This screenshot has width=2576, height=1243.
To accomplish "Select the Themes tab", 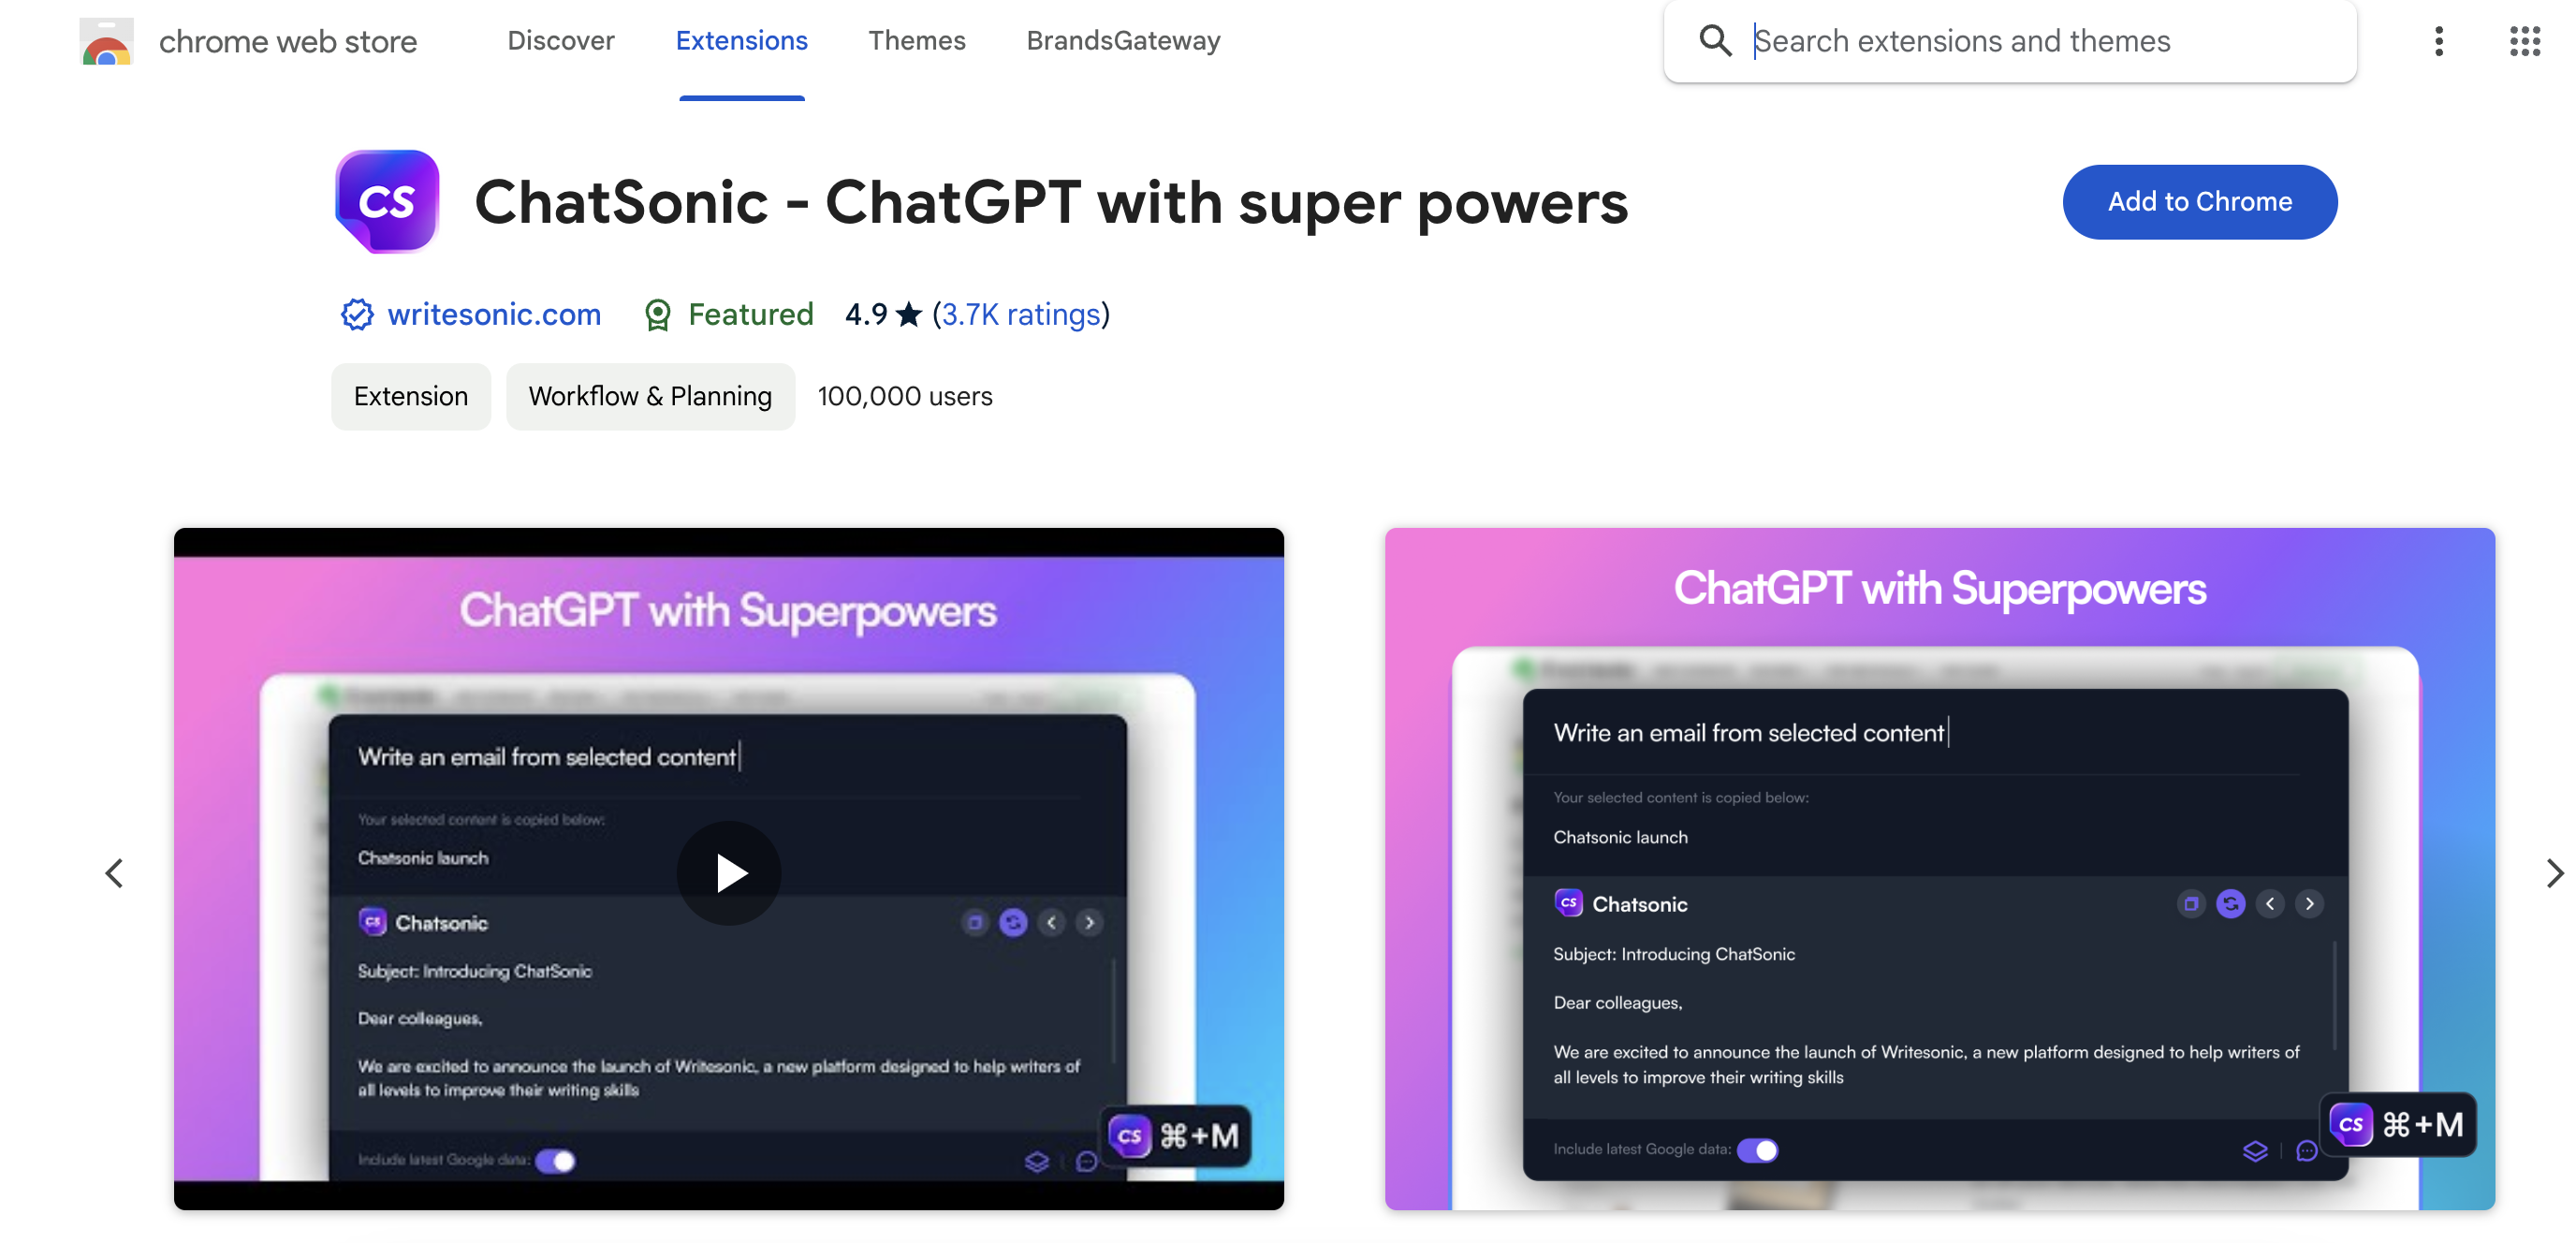I will tap(916, 41).
